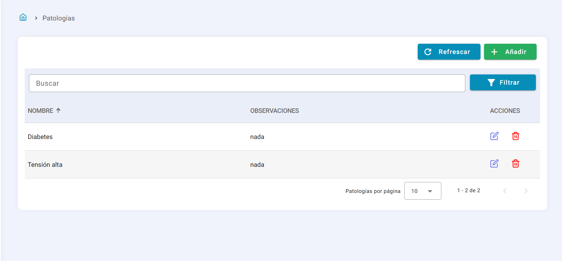
Task: Click the plus icon on Añadir
Action: coord(494,52)
